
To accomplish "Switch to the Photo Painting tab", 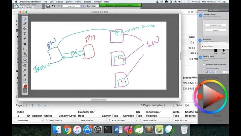I will pyautogui.click(x=203, y=10).
